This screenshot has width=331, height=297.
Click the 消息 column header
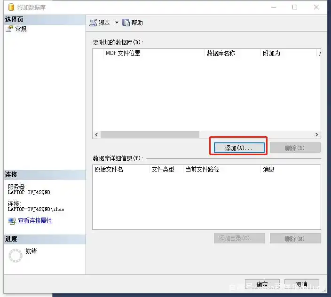click(x=291, y=169)
